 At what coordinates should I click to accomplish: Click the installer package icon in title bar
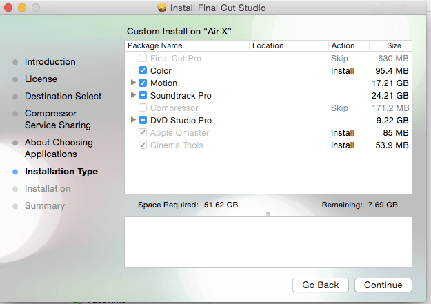click(x=162, y=8)
